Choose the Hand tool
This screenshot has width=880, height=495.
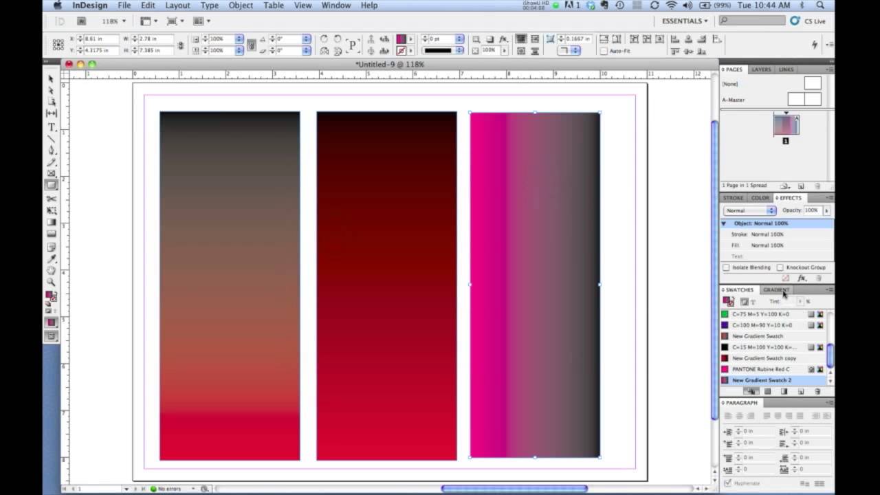point(52,270)
